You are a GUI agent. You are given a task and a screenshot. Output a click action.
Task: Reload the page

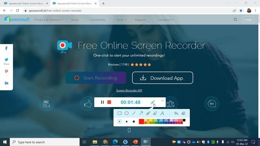17,11
